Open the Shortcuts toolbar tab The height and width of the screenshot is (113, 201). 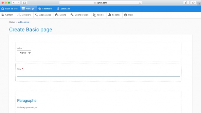[x=46, y=9]
